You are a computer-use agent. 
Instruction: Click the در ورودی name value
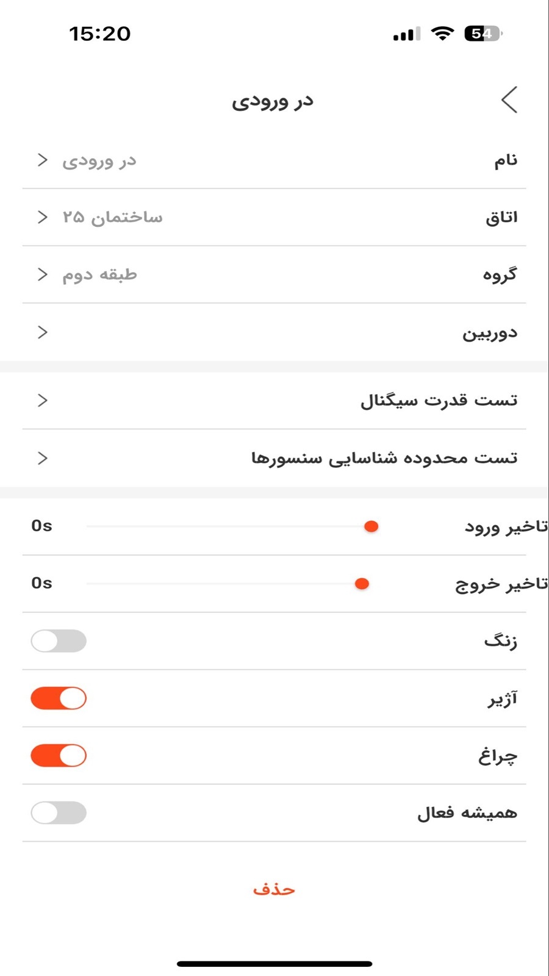pyautogui.click(x=99, y=160)
